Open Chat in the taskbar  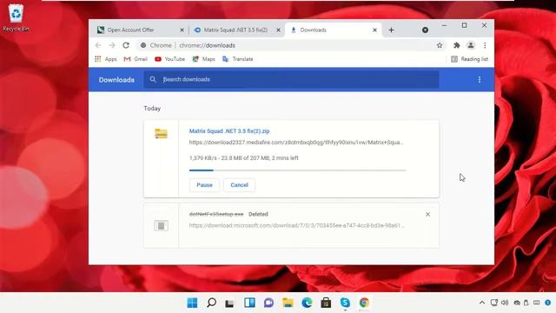point(268,303)
